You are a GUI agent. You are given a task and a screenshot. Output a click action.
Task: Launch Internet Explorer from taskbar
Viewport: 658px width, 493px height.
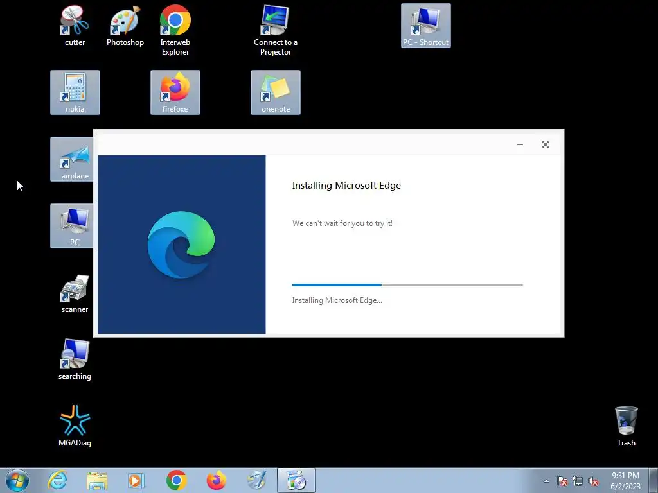pyautogui.click(x=57, y=480)
